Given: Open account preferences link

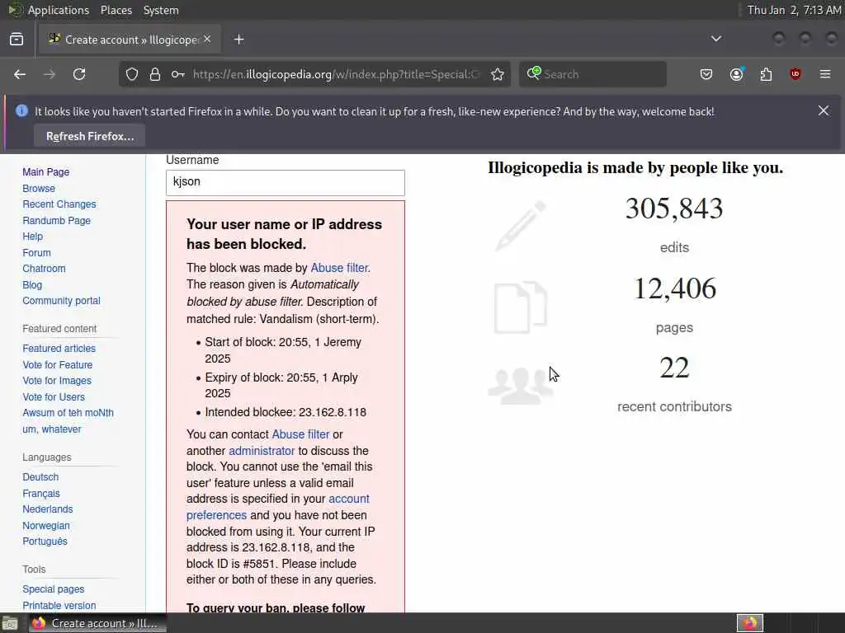Looking at the screenshot, I should pyautogui.click(x=277, y=507).
